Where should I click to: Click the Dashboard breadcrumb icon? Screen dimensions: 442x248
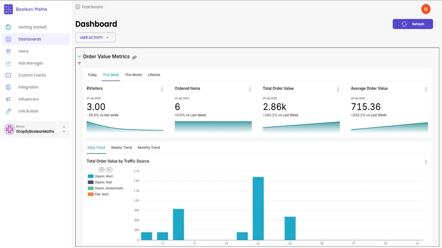(x=78, y=7)
